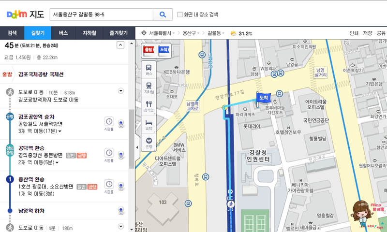Click the 공덕역 환승 step

click(x=31, y=148)
